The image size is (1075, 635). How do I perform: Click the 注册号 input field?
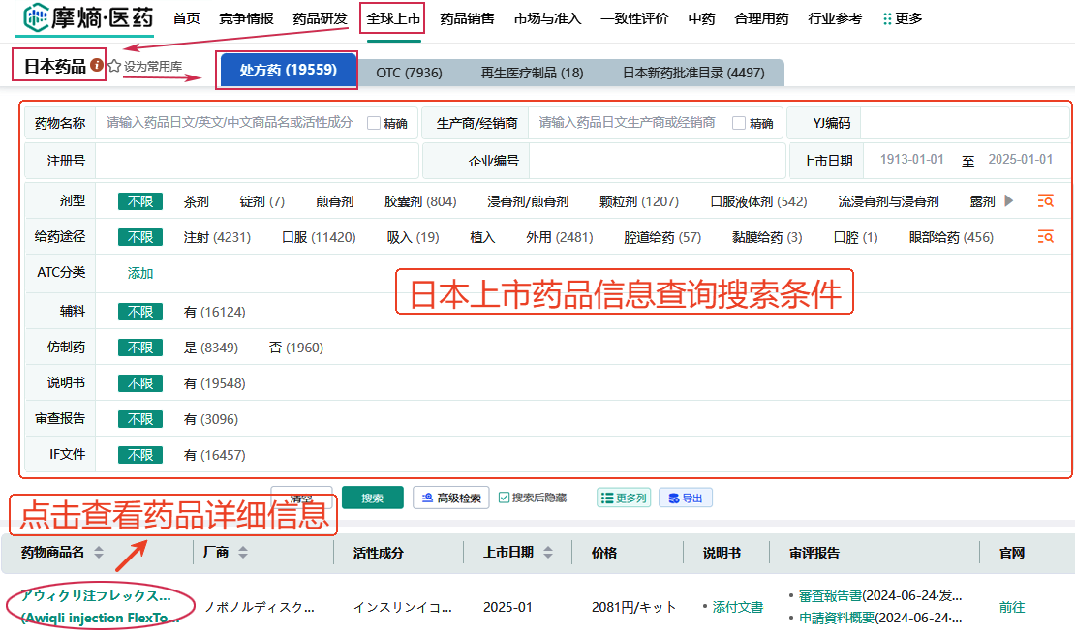257,161
